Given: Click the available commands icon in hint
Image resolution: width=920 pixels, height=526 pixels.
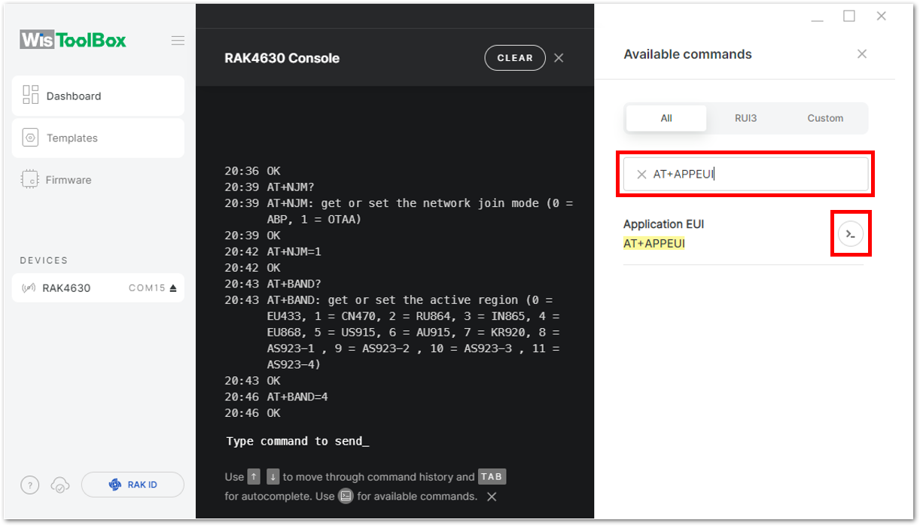Looking at the screenshot, I should [346, 496].
